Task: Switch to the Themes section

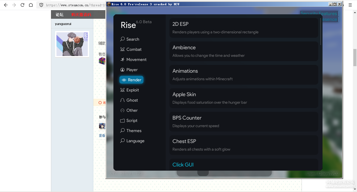Action: (134, 131)
